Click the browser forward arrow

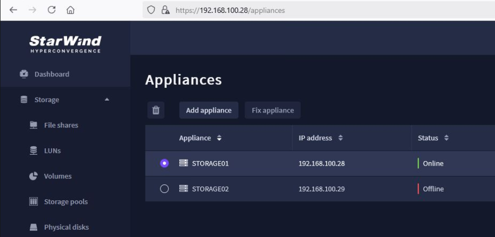coord(32,10)
